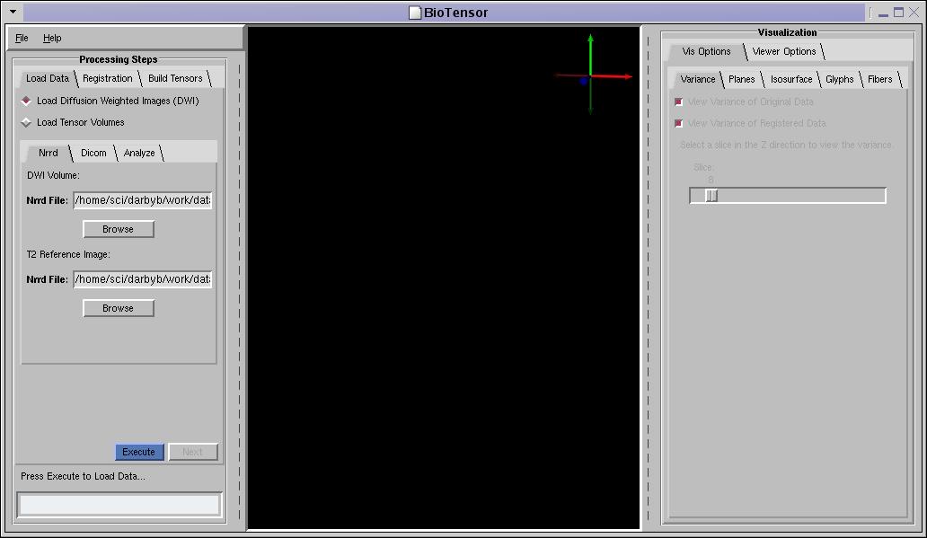This screenshot has width=927, height=538.
Task: Open the window menu arrow in title bar
Action: pyautogui.click(x=13, y=12)
